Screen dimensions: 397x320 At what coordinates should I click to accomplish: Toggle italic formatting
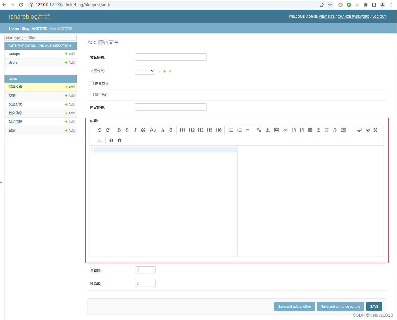click(135, 130)
